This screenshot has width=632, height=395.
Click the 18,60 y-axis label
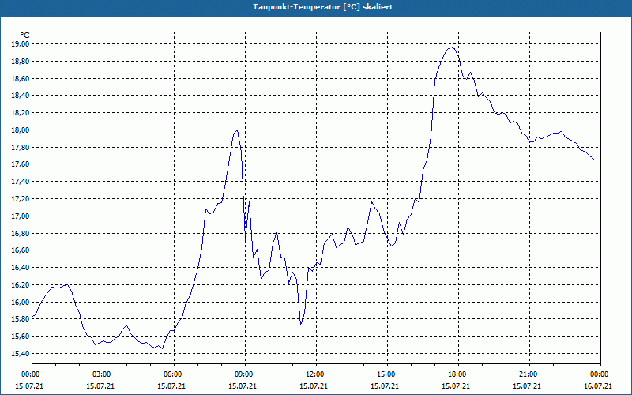click(x=21, y=78)
